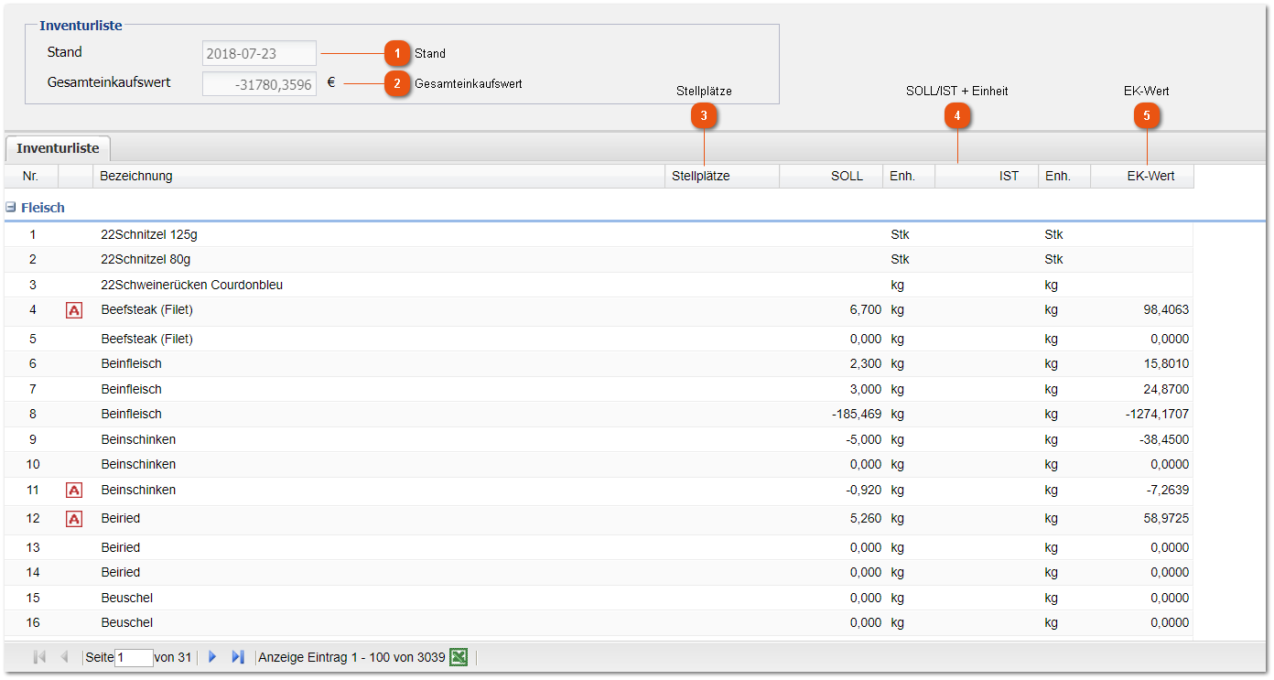
Task: Click EK-Wert value 98,4063
Action: pos(1166,310)
